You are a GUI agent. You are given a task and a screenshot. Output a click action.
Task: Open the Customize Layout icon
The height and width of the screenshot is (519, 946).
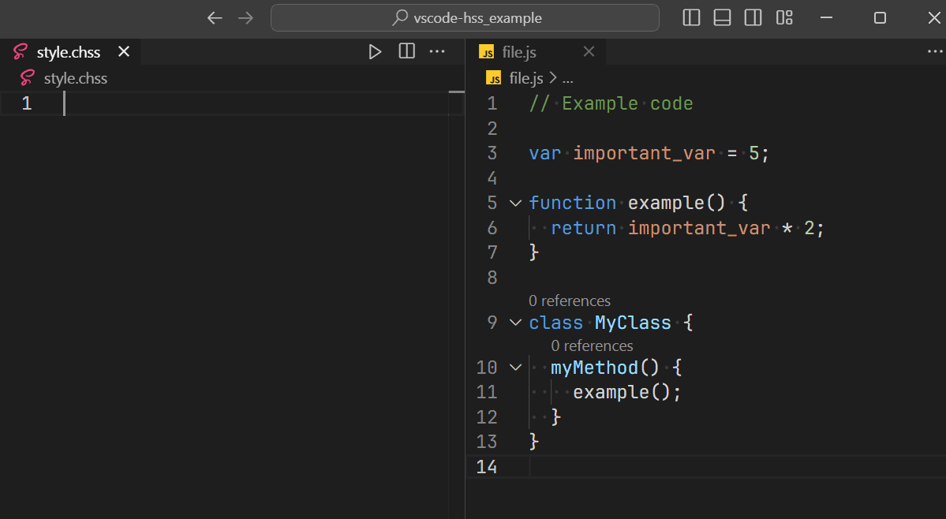(x=783, y=17)
